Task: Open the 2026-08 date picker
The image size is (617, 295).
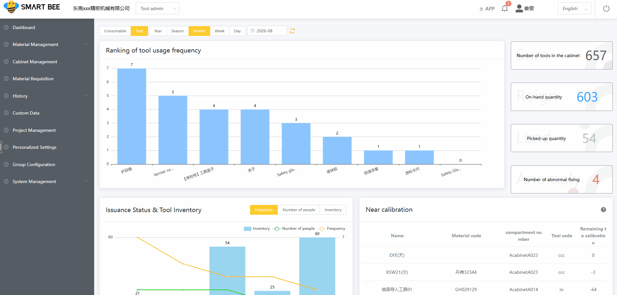Action: coord(267,31)
